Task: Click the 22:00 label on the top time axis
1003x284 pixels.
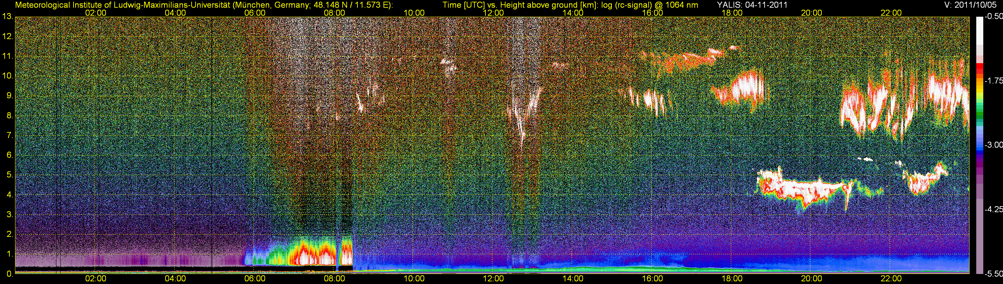Action: click(x=891, y=13)
